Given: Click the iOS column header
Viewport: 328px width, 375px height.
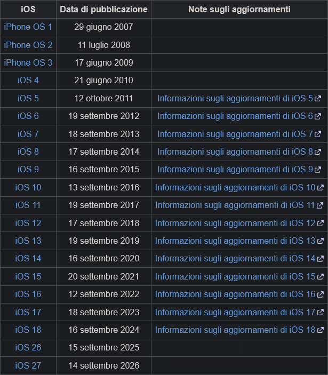Looking at the screenshot, I should pyautogui.click(x=28, y=9).
